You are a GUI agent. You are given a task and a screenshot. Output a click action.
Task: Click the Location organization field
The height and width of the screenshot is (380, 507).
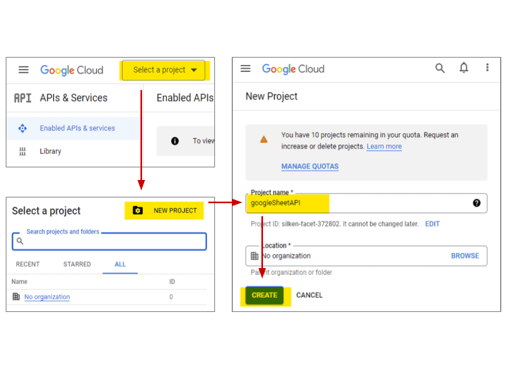pos(367,256)
